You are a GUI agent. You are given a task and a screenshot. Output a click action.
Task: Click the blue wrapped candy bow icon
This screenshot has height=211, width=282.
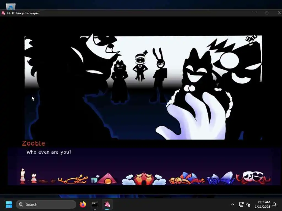click(x=221, y=178)
